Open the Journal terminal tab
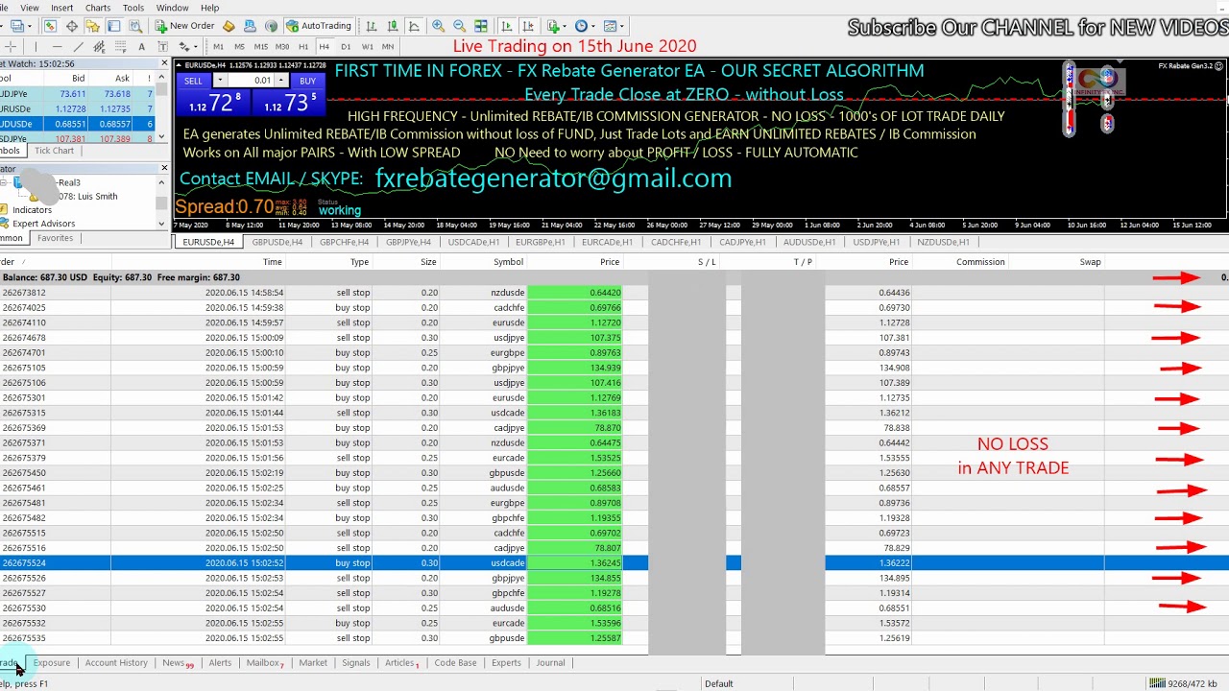Viewport: 1229px width, 691px height. click(x=550, y=662)
